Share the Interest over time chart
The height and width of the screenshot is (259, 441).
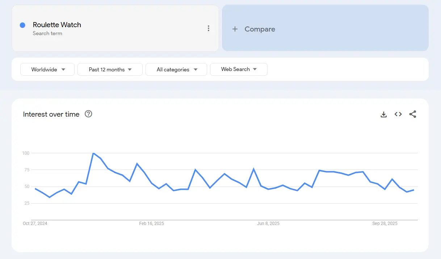413,114
